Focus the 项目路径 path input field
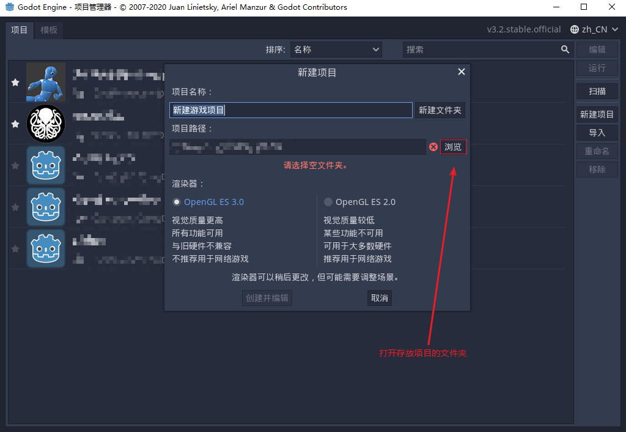626x432 pixels. (298, 147)
